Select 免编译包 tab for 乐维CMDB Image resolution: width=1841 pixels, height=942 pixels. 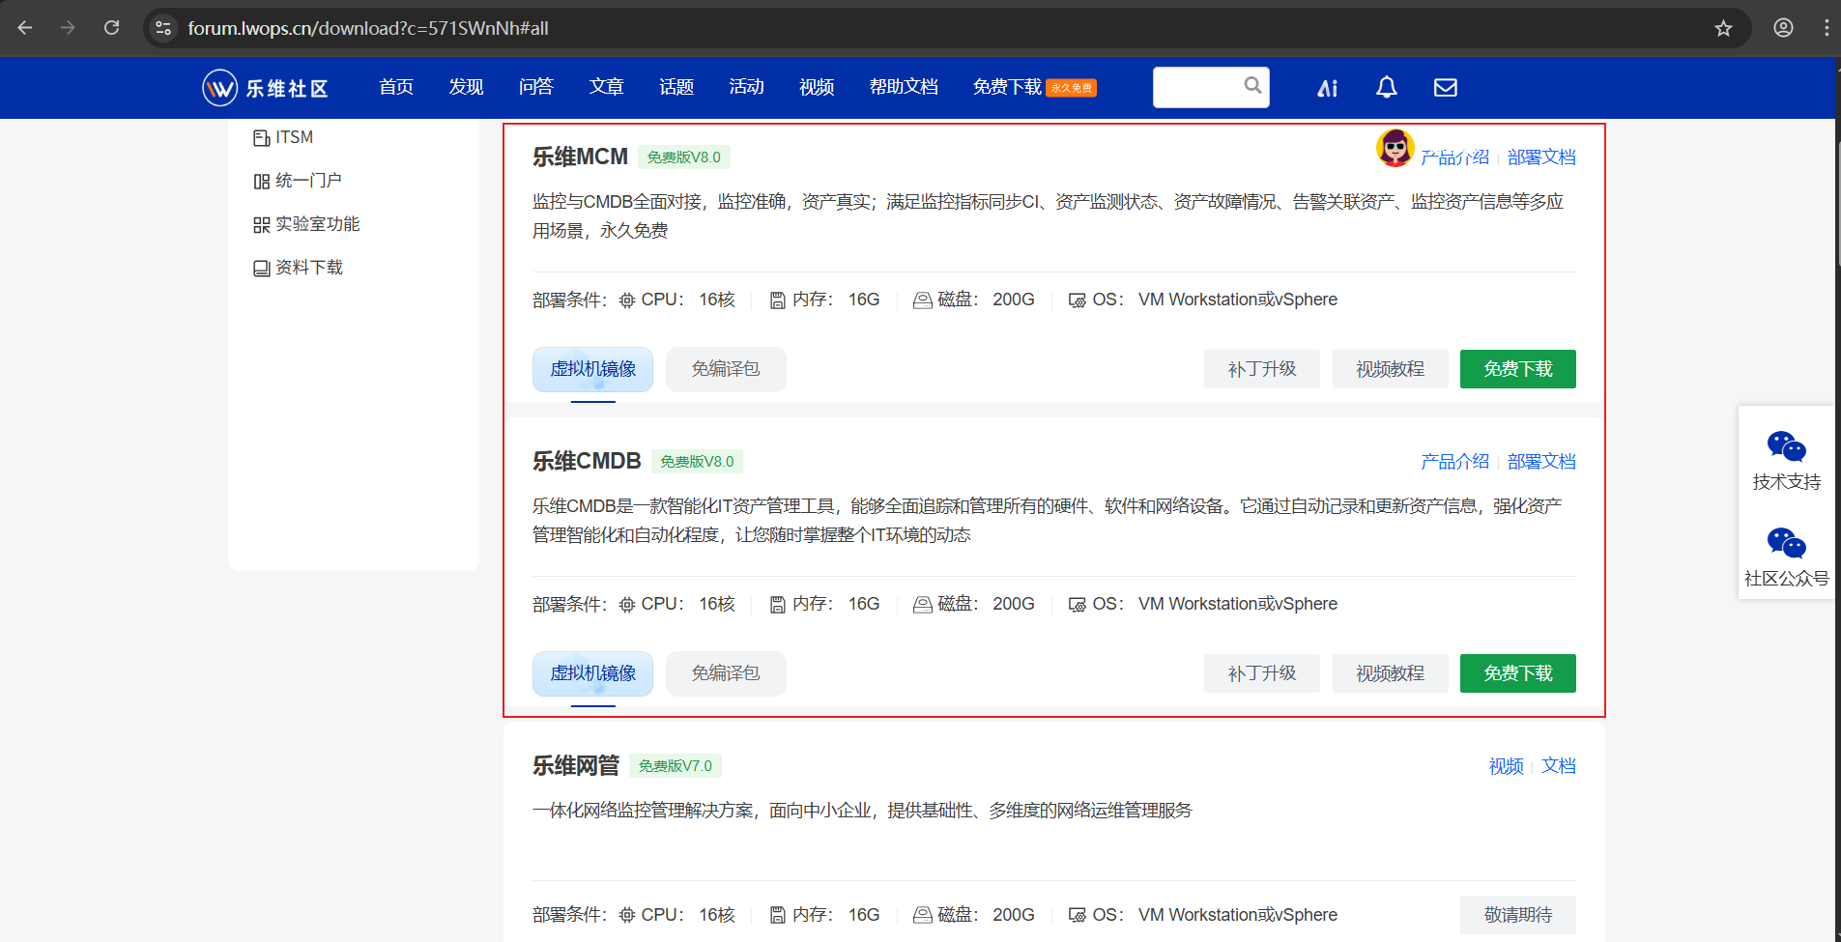coord(726,673)
